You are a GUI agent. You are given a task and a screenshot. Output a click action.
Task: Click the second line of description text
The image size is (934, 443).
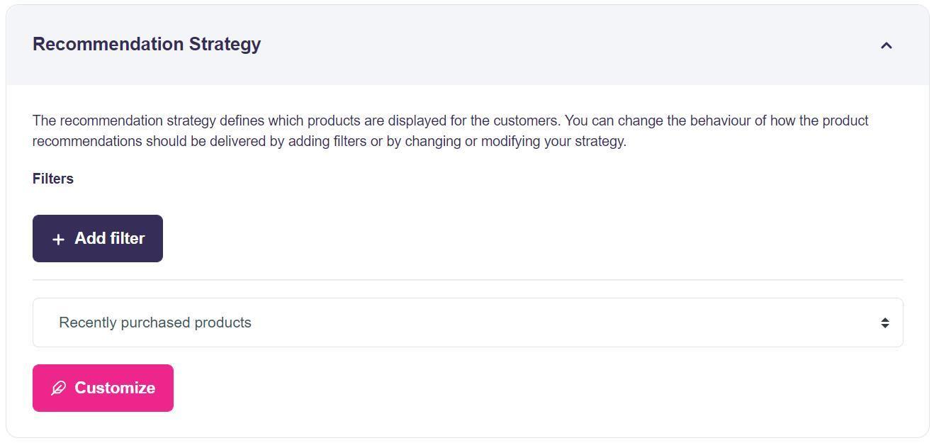coord(330,141)
